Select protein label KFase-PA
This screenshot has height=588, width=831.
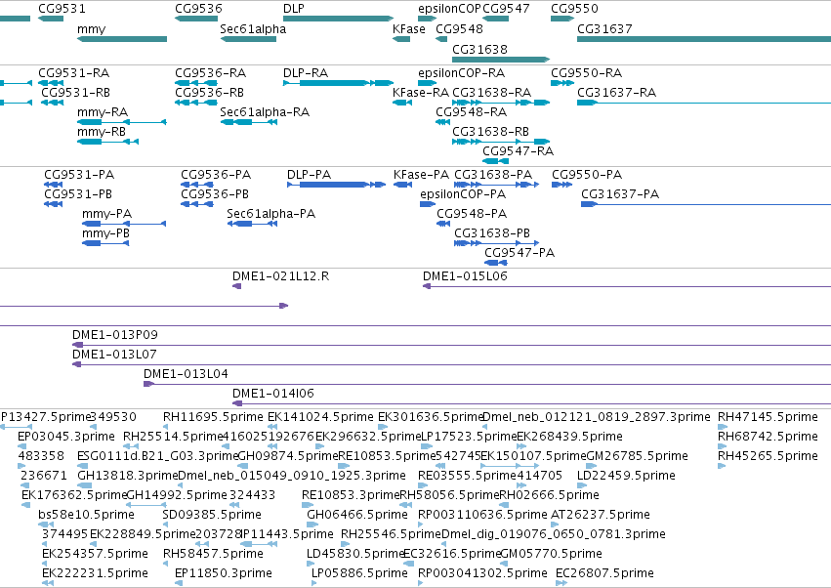[x=421, y=175]
